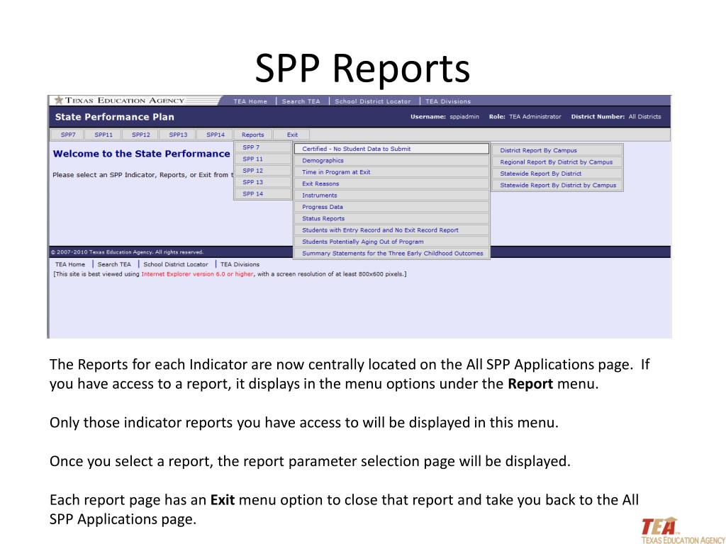Choose Statewide Report By District
The image size is (726, 544).
pos(557,174)
